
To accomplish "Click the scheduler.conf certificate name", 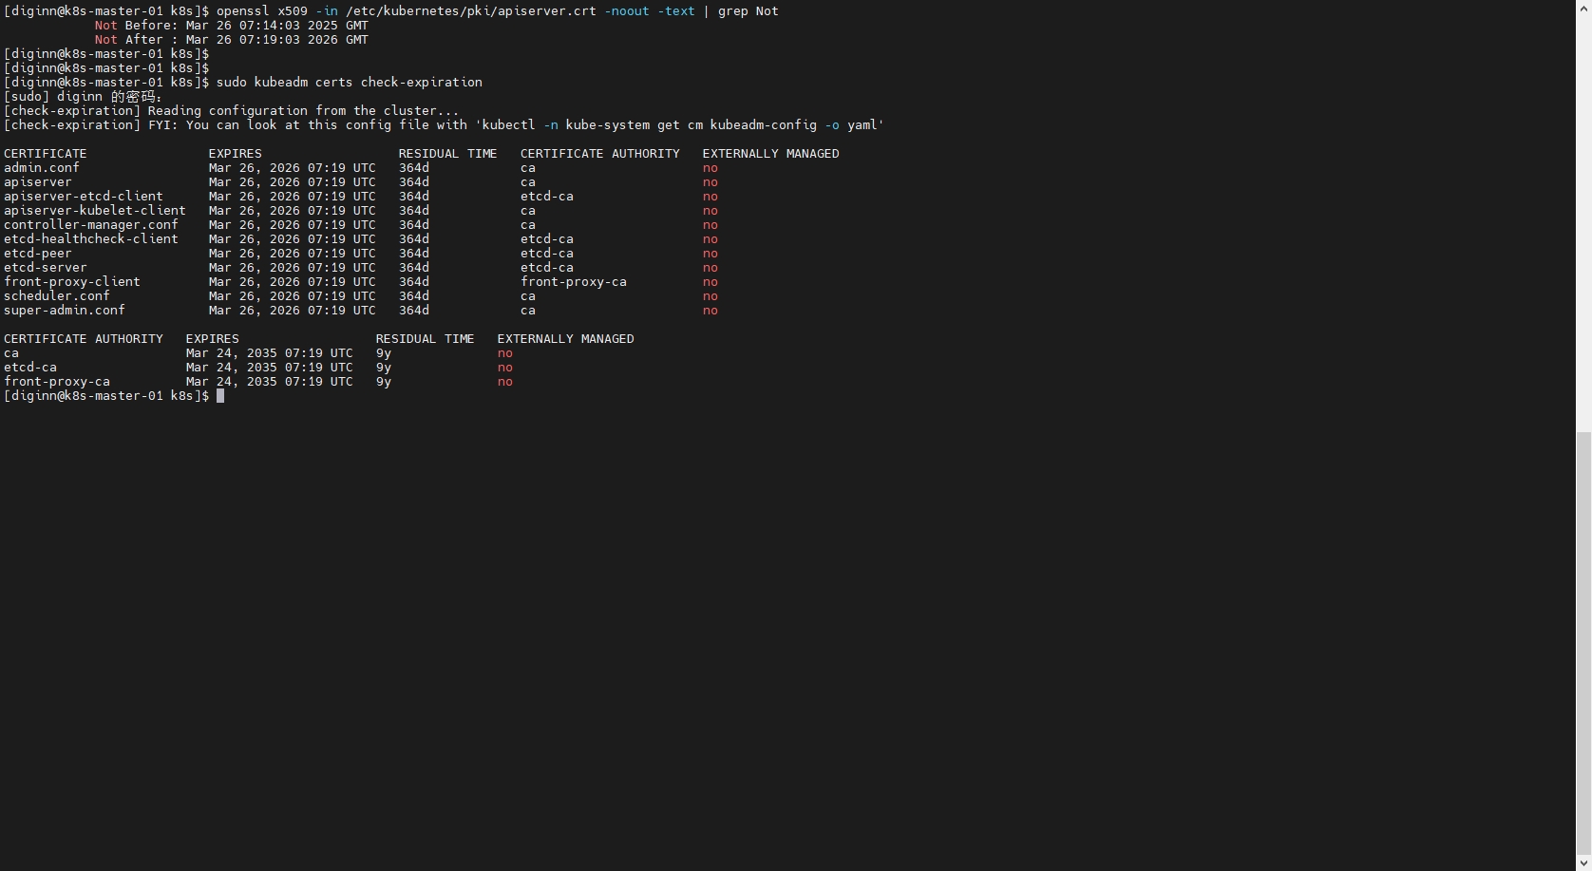I will pyautogui.click(x=57, y=296).
